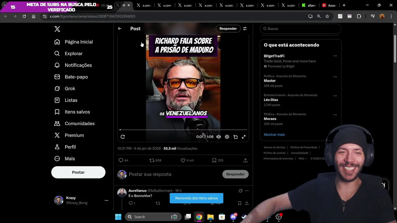
Task: Open Listas in sidebar
Action: click(x=66, y=100)
